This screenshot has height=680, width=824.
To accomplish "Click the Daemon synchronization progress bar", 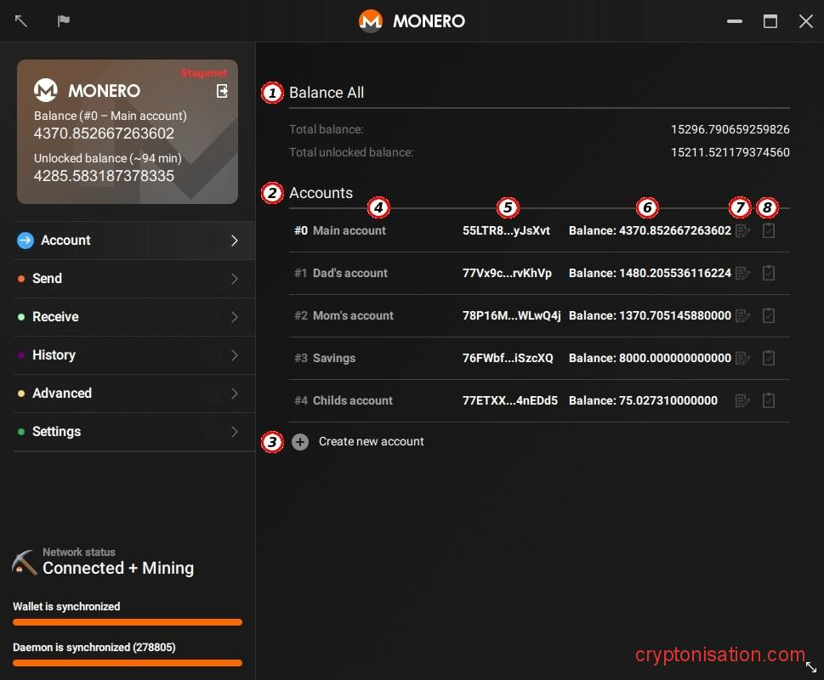I will [x=127, y=663].
